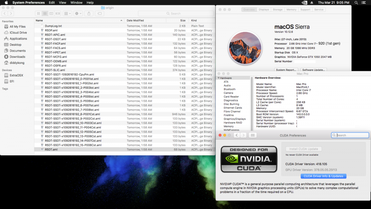This screenshot has width=371, height=209.
Task: Select All My Files in sidebar
Action: (x=17, y=26)
